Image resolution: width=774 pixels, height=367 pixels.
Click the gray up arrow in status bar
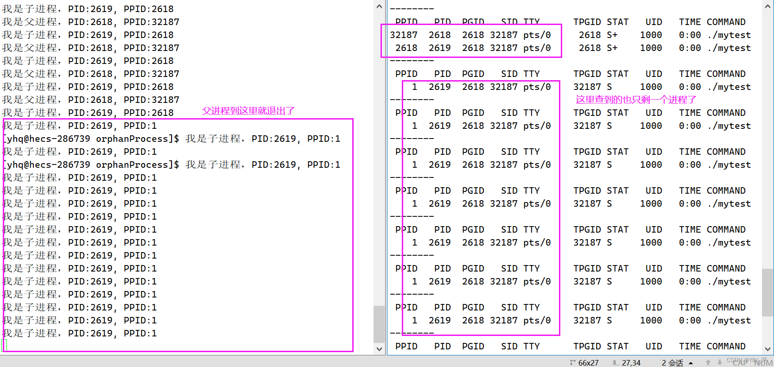(x=708, y=362)
